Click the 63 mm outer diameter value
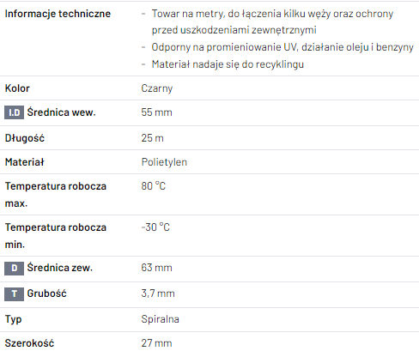This screenshot has height=363, width=419. [156, 268]
